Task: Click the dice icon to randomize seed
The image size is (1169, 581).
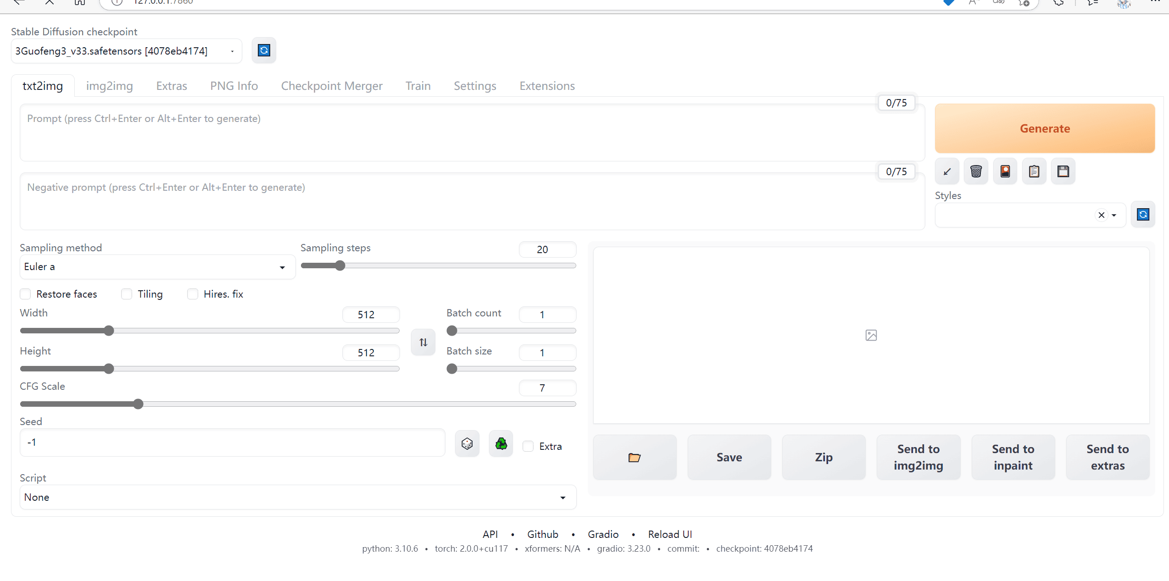Action: 467,444
